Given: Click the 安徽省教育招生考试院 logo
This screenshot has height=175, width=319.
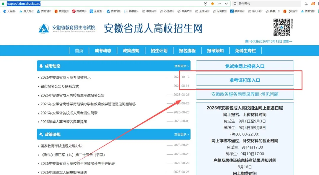Looking at the screenshot, I should tap(67, 28).
